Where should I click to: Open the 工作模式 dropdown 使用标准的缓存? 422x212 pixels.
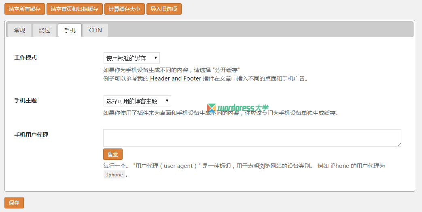(131, 58)
